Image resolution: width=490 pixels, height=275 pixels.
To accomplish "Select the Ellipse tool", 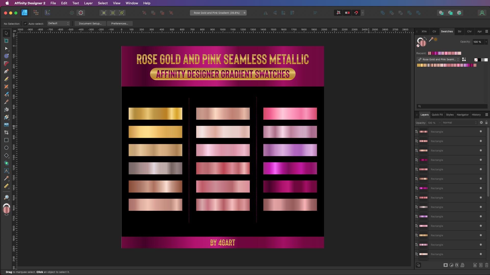I will coord(6,148).
